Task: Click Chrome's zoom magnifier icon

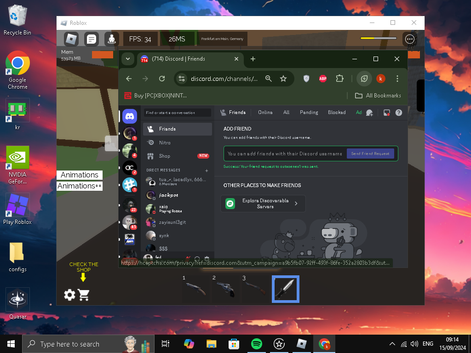Action: (x=269, y=79)
